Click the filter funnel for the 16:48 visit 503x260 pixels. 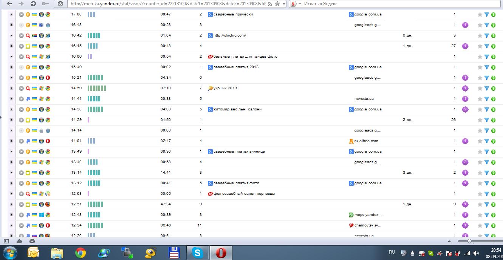487,25
